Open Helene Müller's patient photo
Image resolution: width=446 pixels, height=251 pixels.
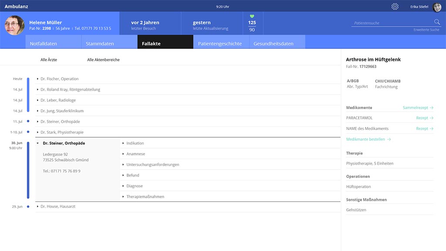click(x=14, y=25)
